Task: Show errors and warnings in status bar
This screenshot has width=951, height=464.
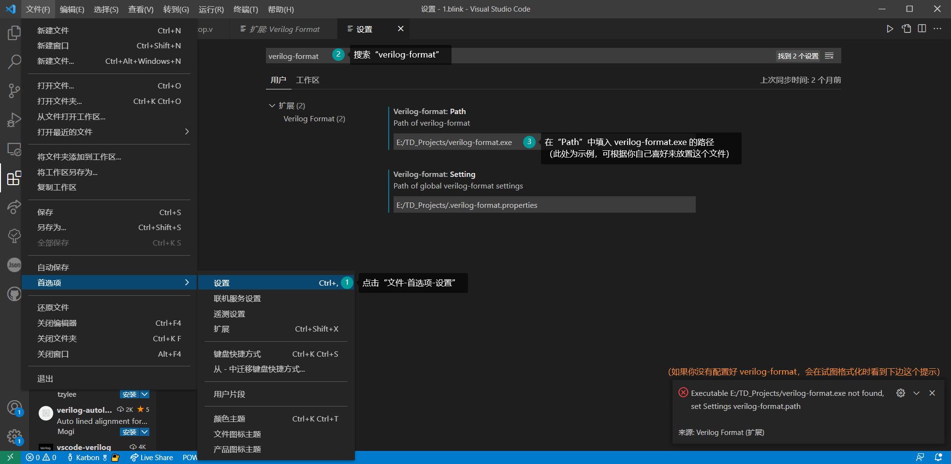Action: coord(41,457)
